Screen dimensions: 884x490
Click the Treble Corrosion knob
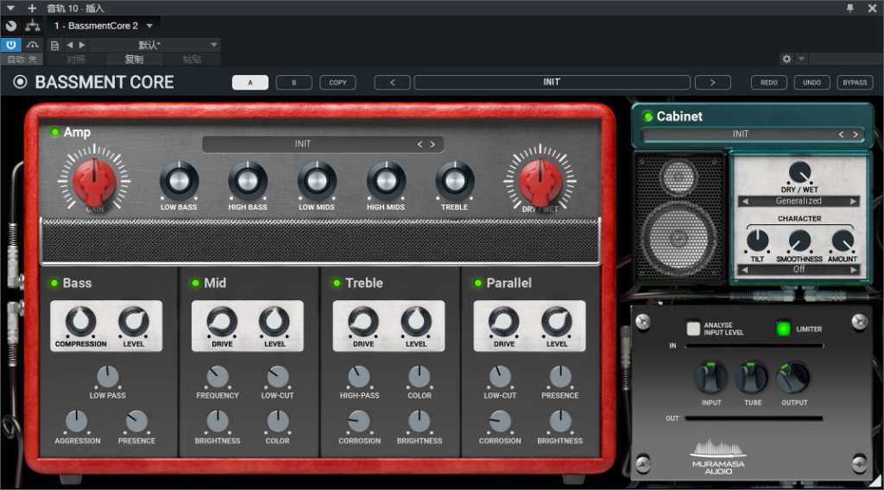(359, 422)
